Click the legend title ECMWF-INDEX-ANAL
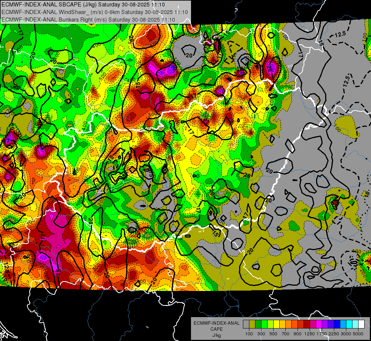The image size is (371, 341). [x=216, y=323]
